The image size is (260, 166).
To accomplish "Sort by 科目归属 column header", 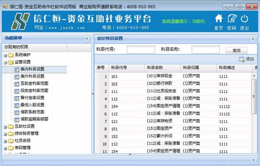I will 198,68.
